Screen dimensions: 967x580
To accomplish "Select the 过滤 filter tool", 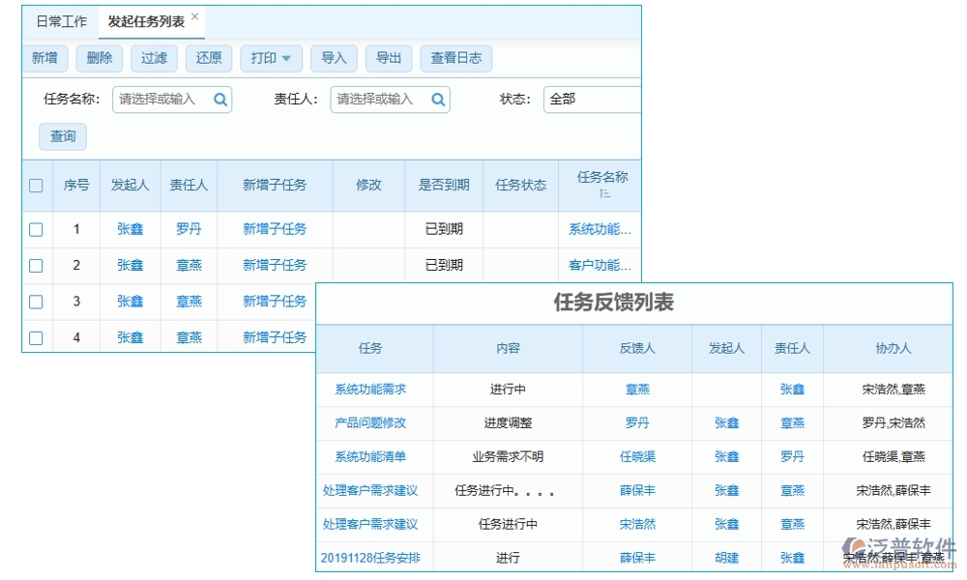I will tap(153, 58).
